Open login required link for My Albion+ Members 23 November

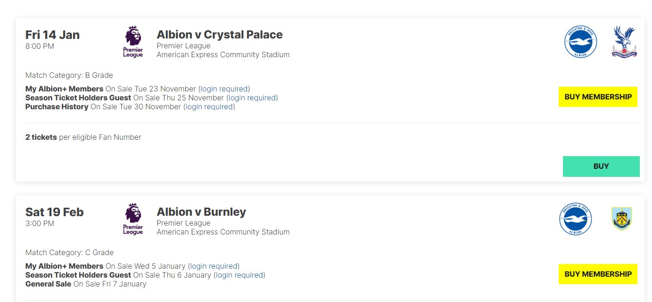pos(224,89)
